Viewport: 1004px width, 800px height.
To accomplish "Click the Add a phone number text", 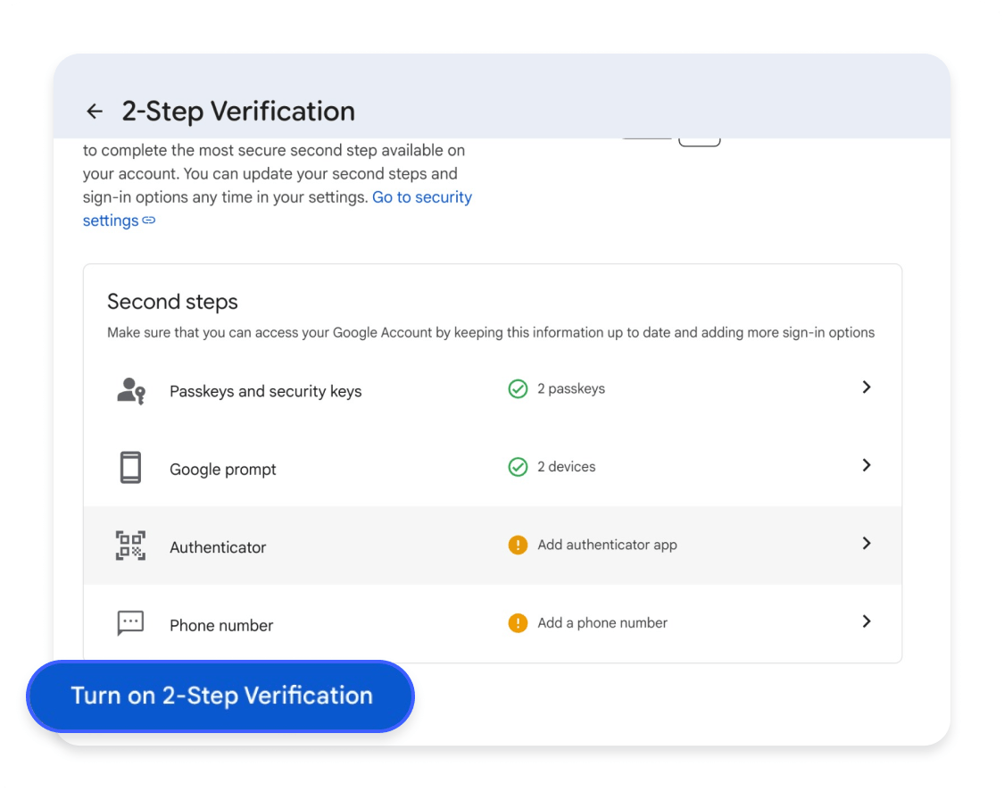I will 602,623.
